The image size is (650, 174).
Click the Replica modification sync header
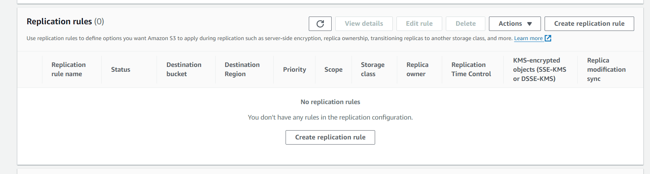(606, 70)
